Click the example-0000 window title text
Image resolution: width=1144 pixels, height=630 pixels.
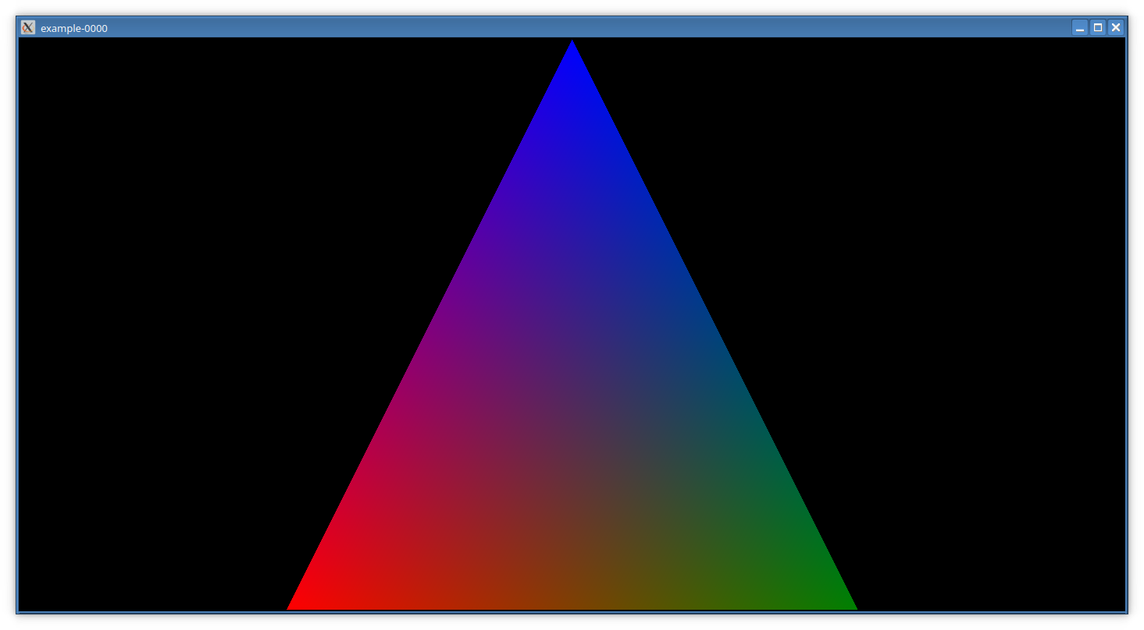click(x=74, y=28)
